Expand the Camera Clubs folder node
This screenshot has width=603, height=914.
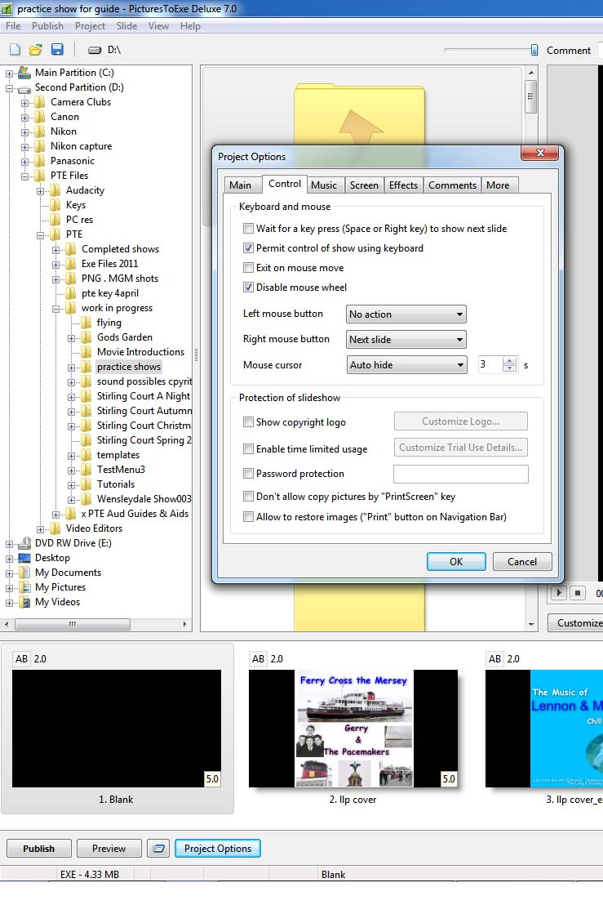(x=24, y=103)
